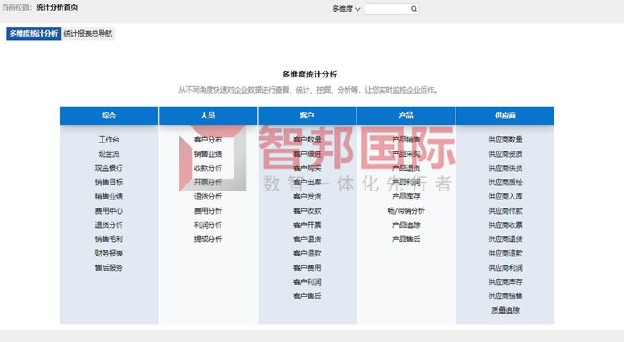Screen dimensions: 624x342
Task: Open 供应商利润 report
Action: [x=505, y=268]
